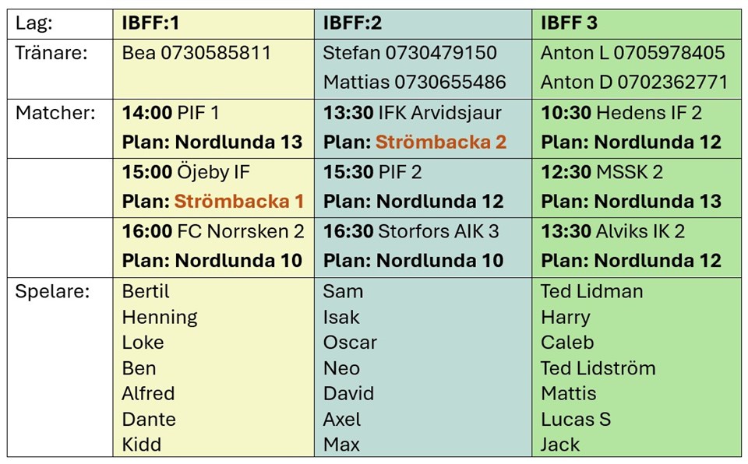Select the IBFF 3 column header
Screen dimensions: 748x464
(637, 24)
